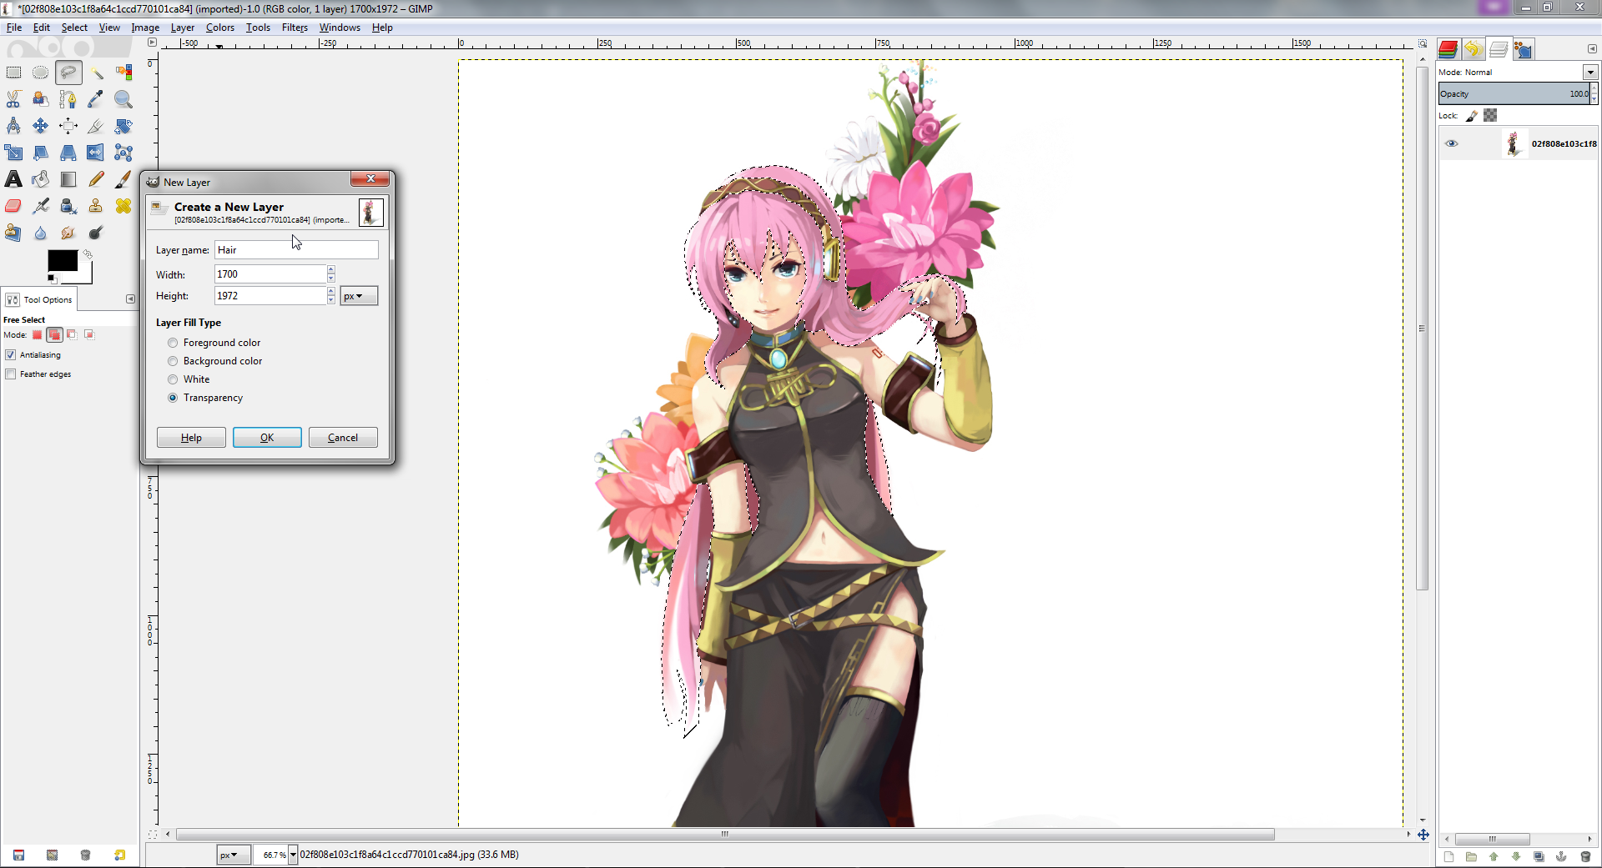
Task: Click the black foreground color swatch
Action: click(x=63, y=261)
